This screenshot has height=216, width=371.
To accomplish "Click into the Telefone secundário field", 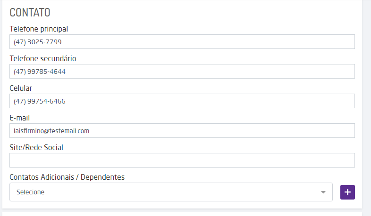I will (x=182, y=72).
